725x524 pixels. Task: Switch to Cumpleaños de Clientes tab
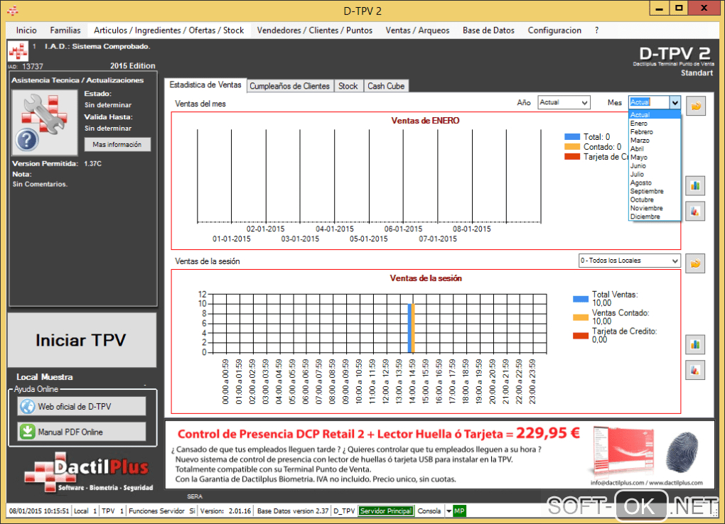tap(289, 86)
